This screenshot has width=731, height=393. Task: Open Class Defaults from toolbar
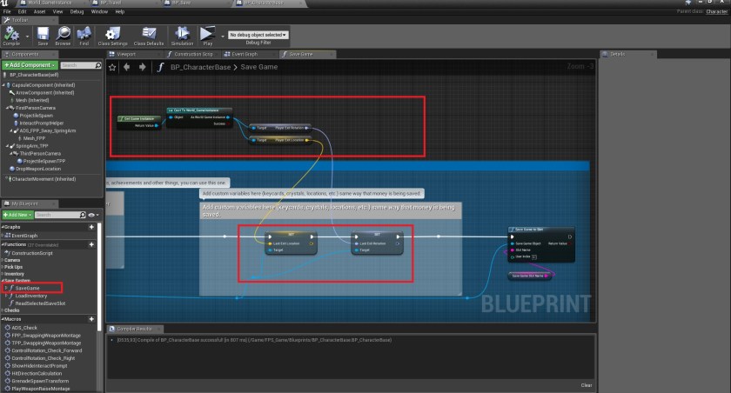pos(149,36)
